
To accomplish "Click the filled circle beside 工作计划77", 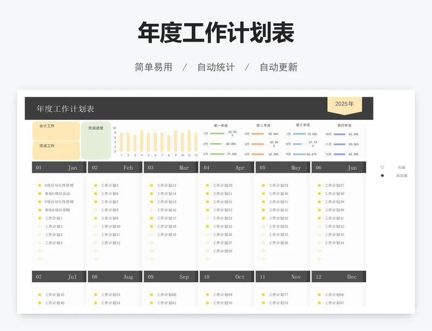I will 264,295.
